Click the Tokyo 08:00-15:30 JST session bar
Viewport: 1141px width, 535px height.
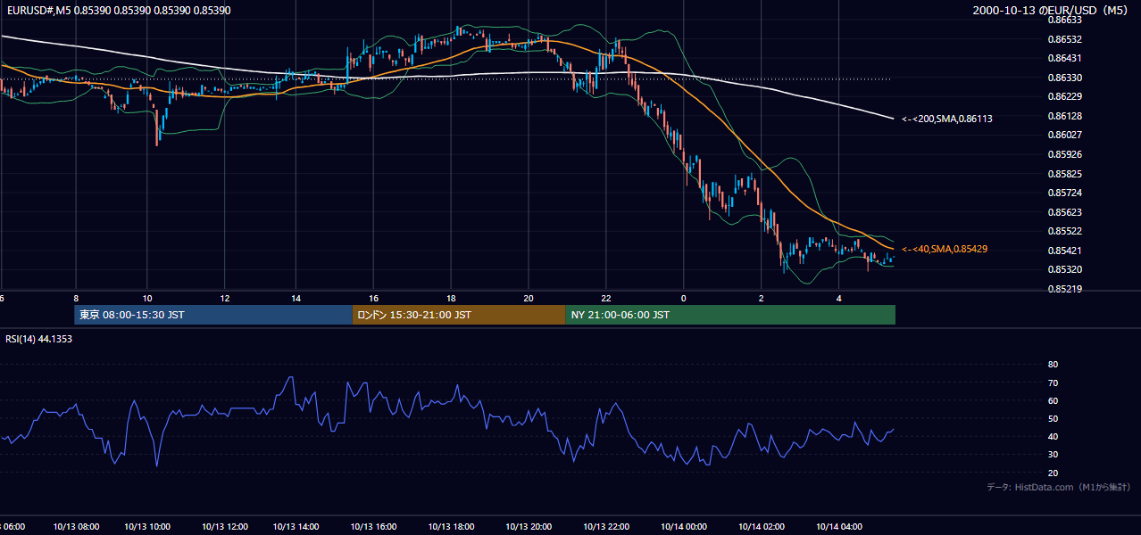[213, 315]
